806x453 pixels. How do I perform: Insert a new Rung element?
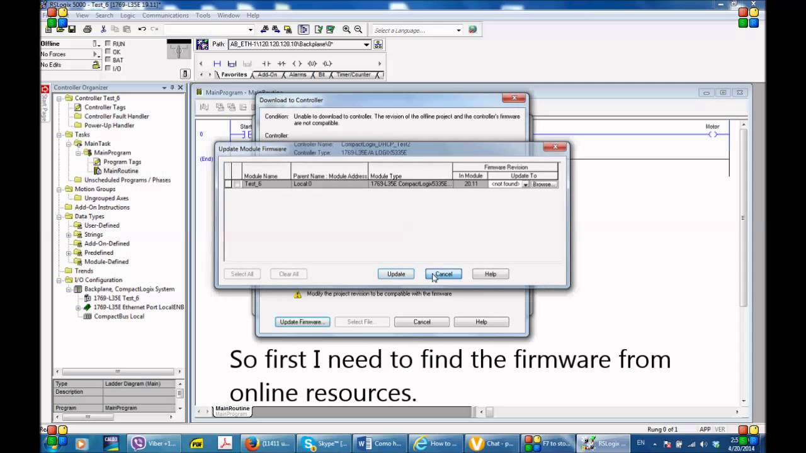pyautogui.click(x=217, y=64)
